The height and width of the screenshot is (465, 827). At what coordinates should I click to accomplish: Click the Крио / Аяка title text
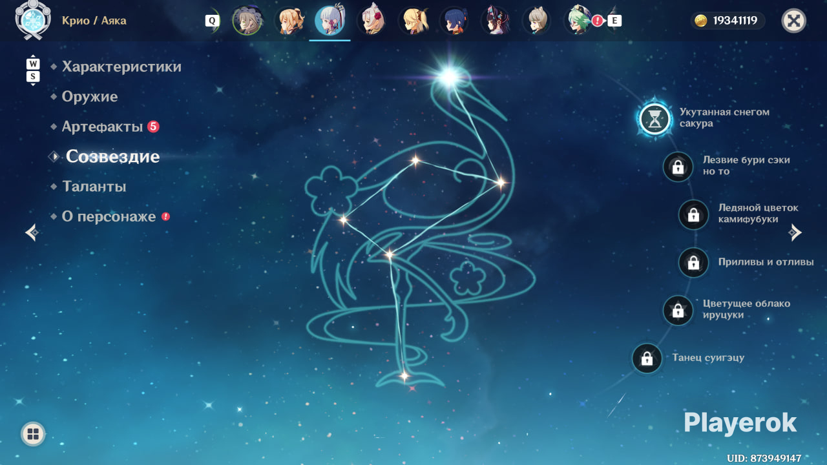[x=94, y=21]
